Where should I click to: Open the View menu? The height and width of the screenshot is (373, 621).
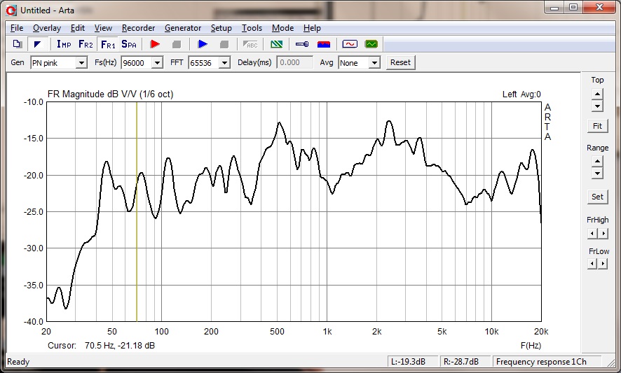click(x=103, y=28)
